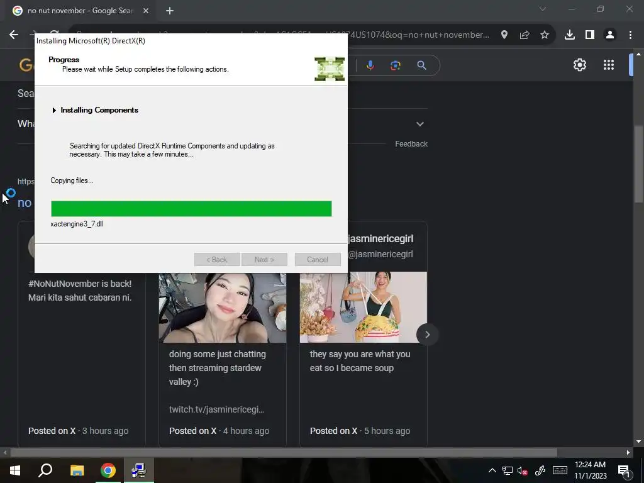Open the network status tray icon
644x483 pixels.
(508, 470)
